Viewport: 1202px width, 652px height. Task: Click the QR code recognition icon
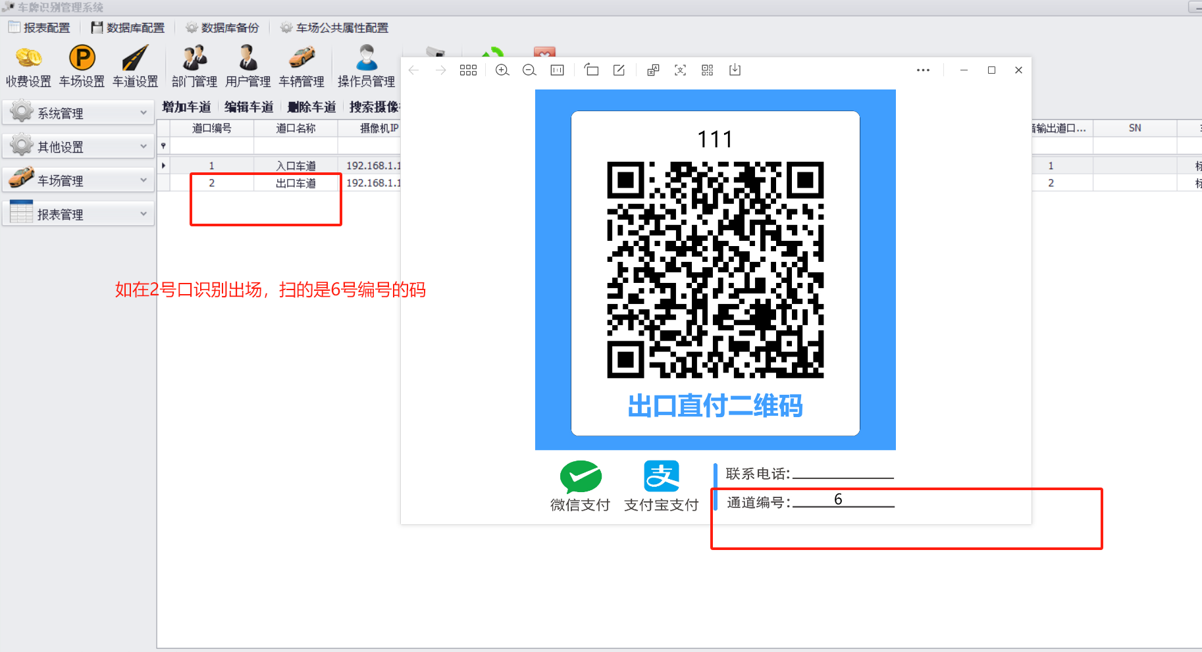(x=708, y=70)
